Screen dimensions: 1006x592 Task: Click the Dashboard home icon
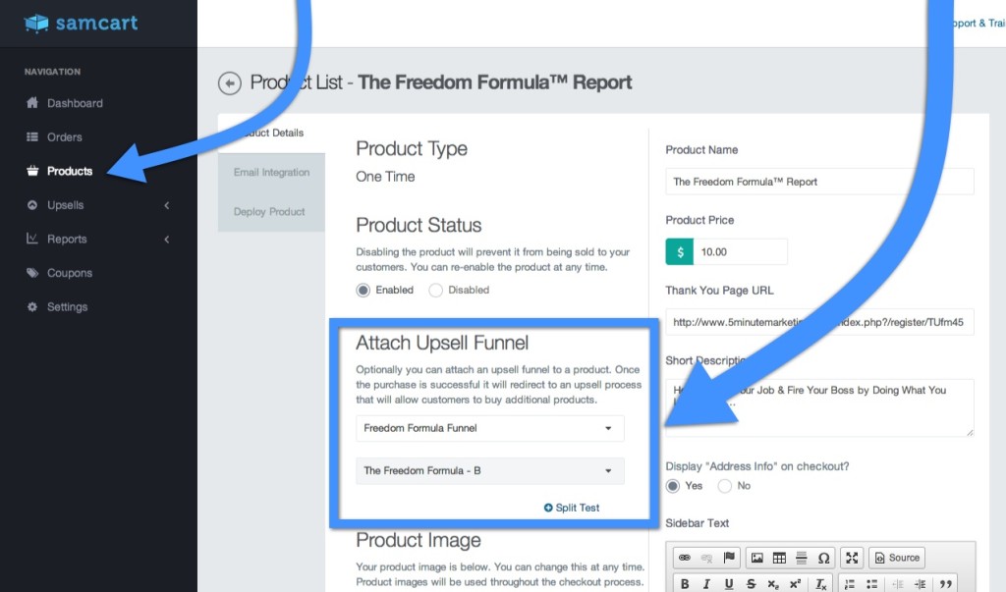pyautogui.click(x=32, y=103)
